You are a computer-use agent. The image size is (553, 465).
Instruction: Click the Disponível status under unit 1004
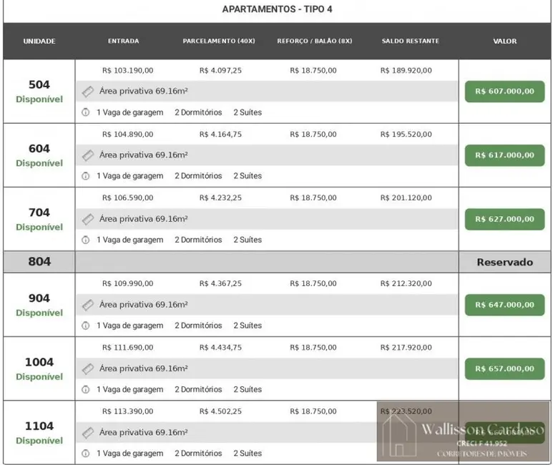[x=39, y=376]
